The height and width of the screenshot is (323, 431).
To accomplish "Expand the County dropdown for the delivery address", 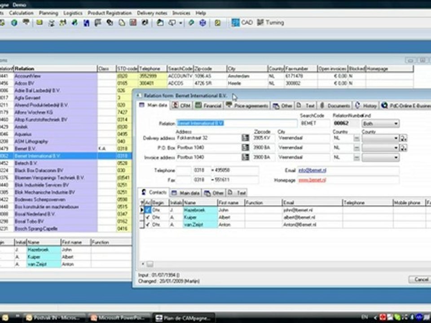I will point(380,138).
